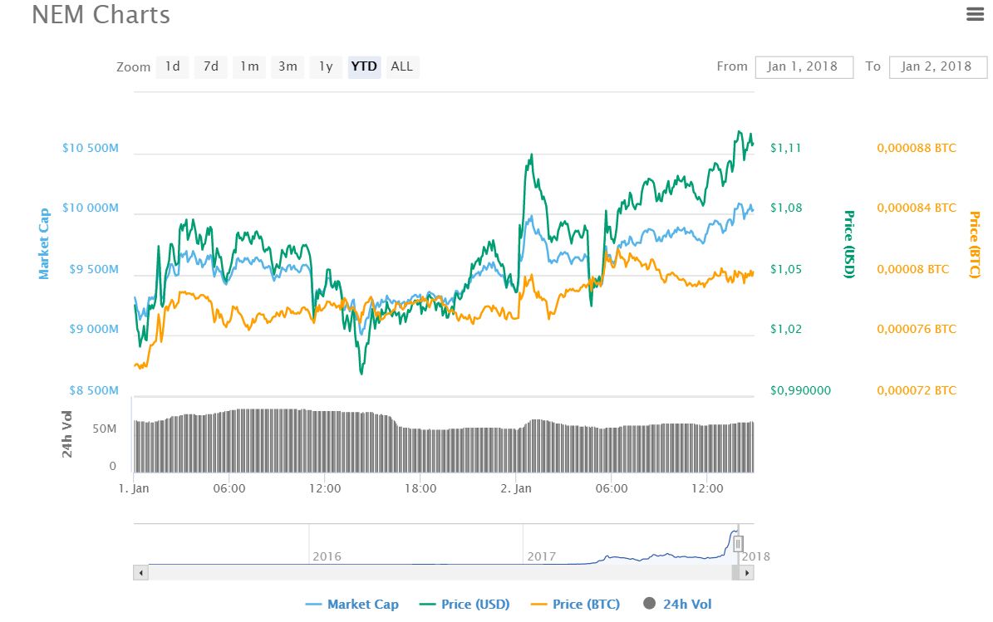The height and width of the screenshot is (622, 993).
Task: Click the $10 000M axis label
Action: tap(91, 208)
